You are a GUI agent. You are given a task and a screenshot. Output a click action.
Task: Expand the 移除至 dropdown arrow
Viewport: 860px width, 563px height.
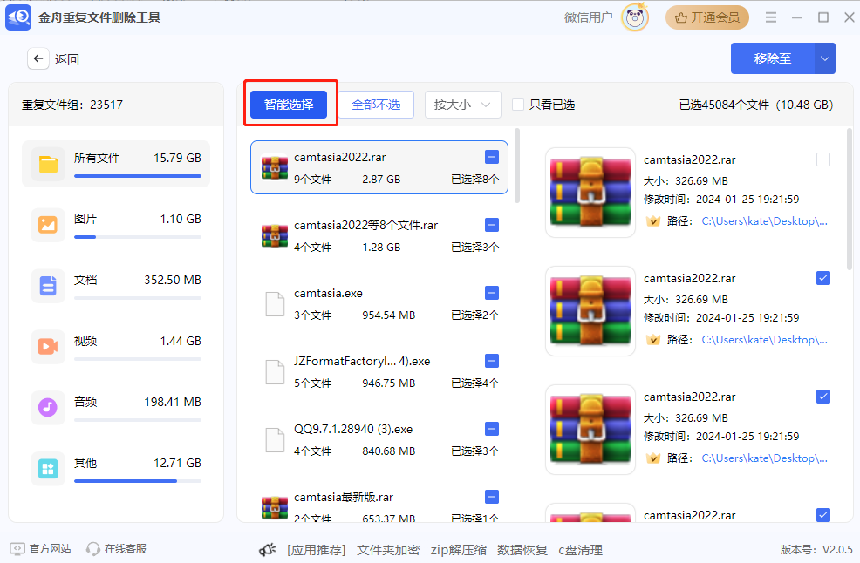pos(825,58)
